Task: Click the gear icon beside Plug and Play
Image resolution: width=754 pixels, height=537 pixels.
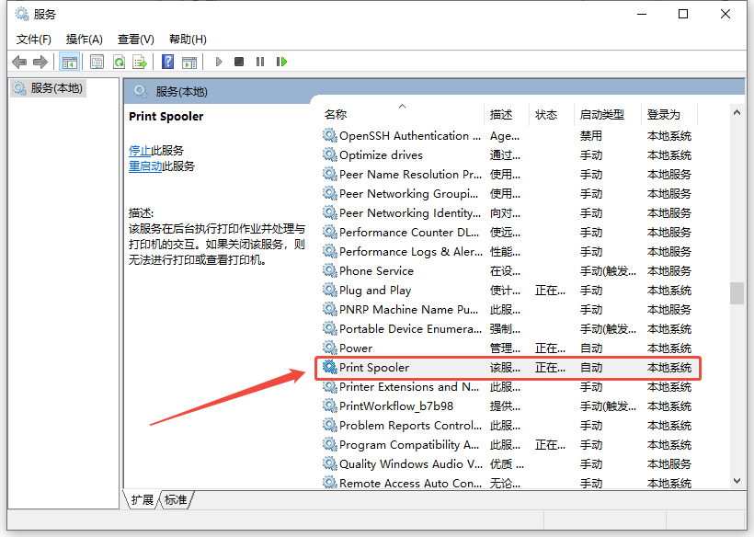Action: [329, 290]
